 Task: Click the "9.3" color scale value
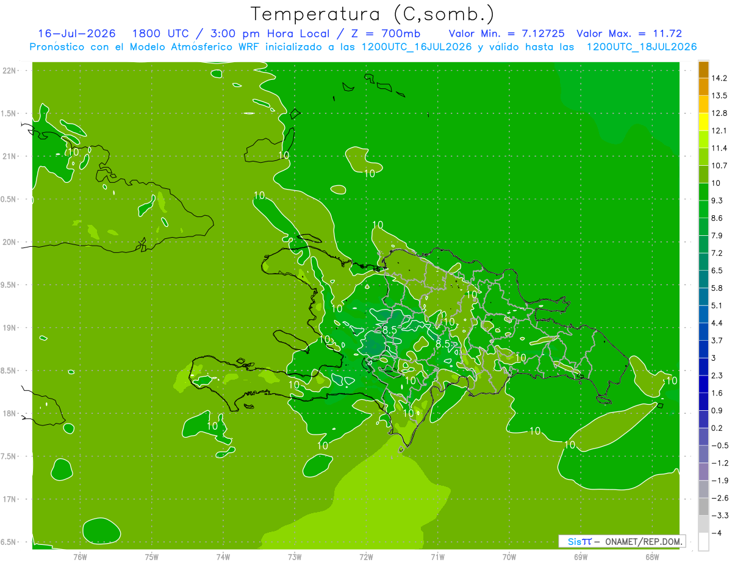717,201
